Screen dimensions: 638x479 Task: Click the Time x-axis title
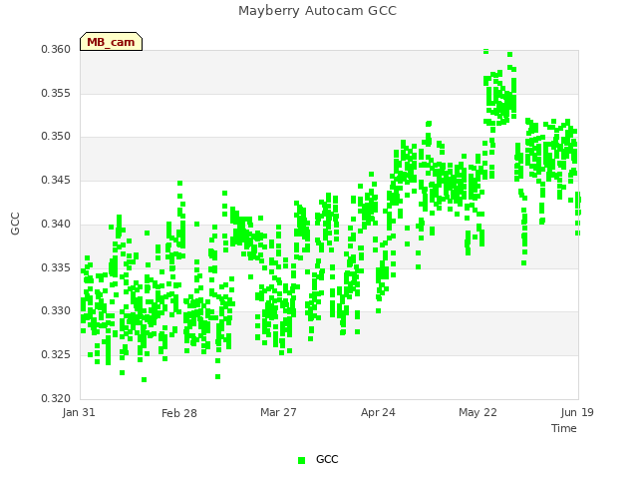pyautogui.click(x=564, y=428)
